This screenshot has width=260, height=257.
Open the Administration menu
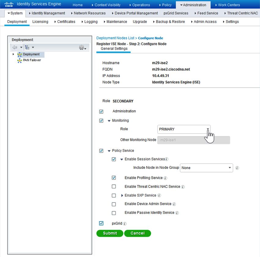[x=193, y=5]
